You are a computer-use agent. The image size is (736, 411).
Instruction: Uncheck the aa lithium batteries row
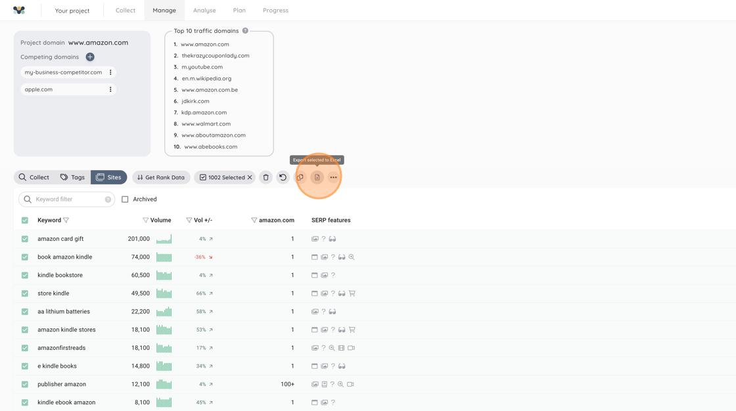pyautogui.click(x=25, y=312)
